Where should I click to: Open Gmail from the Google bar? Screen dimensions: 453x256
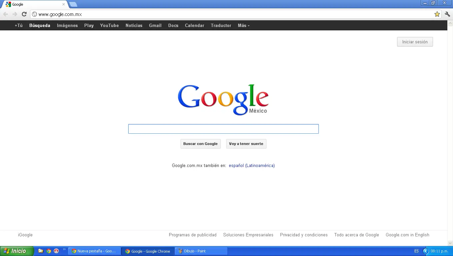(155, 25)
